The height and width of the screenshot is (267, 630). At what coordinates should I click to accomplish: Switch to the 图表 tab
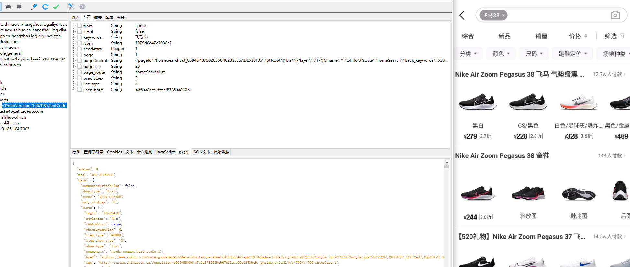pos(109,17)
